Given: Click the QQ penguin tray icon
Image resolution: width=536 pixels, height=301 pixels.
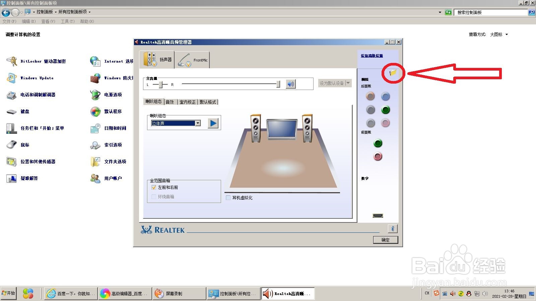Looking at the screenshot, I should click(469, 294).
